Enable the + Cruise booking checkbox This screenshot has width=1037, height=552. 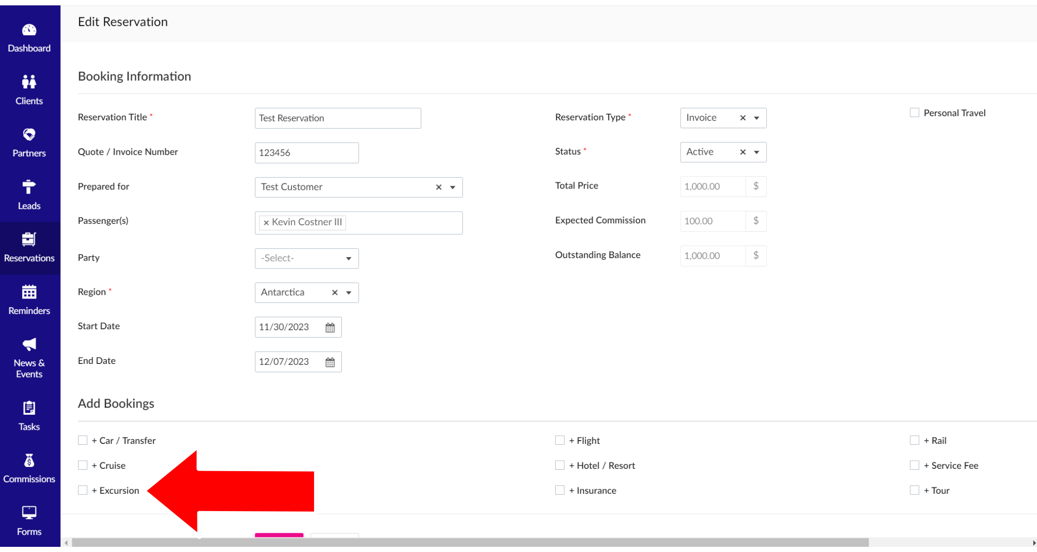83,465
